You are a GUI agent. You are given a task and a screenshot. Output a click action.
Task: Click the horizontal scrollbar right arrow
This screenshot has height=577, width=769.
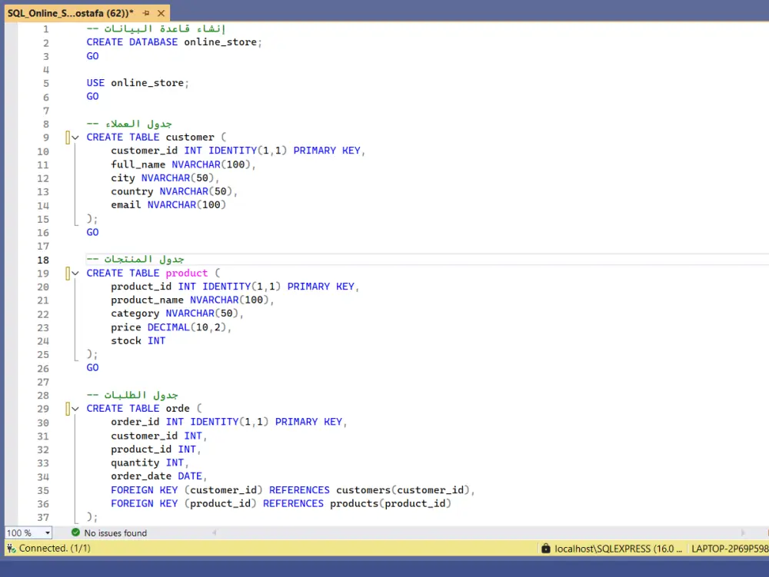743,532
